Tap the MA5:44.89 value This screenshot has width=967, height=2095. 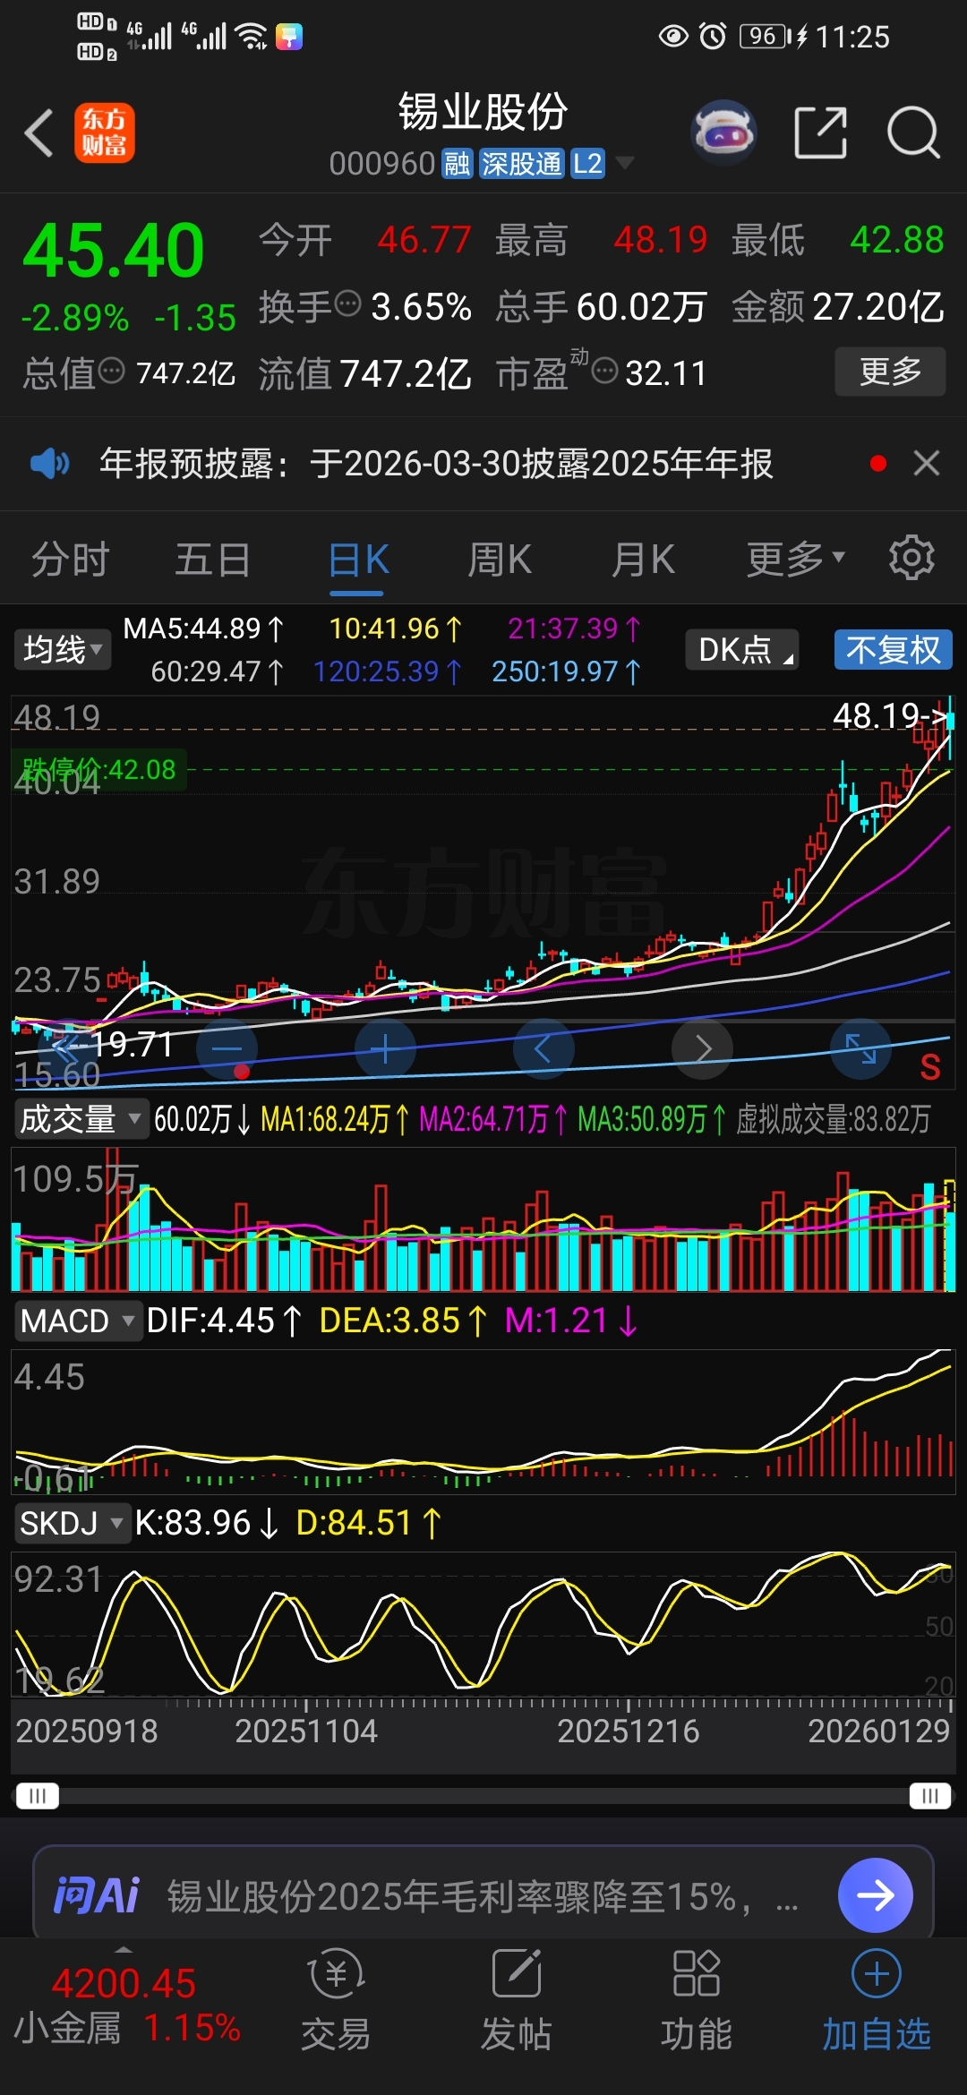(x=203, y=628)
